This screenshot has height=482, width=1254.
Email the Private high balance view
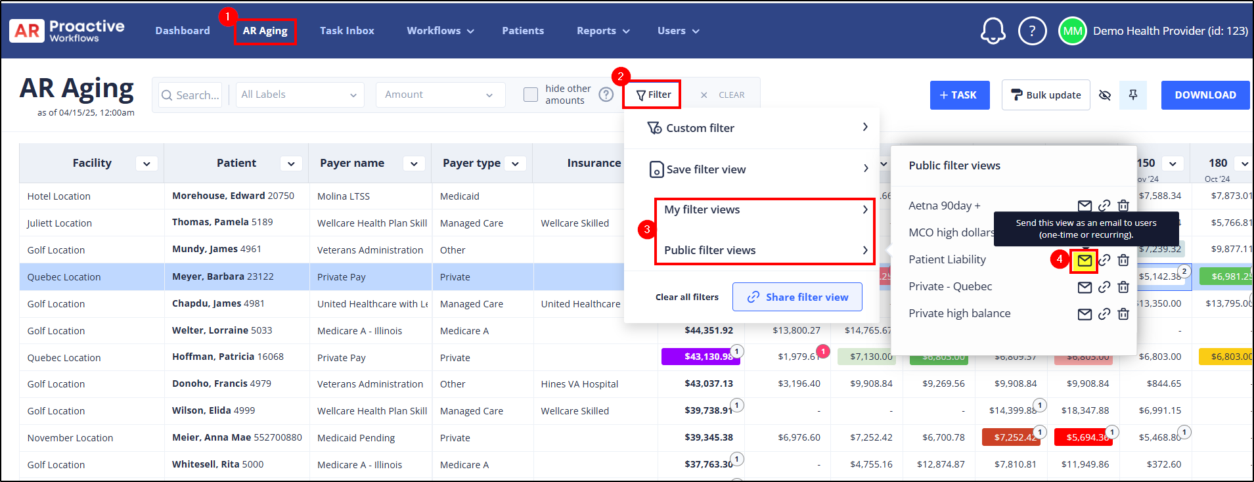[1085, 314]
